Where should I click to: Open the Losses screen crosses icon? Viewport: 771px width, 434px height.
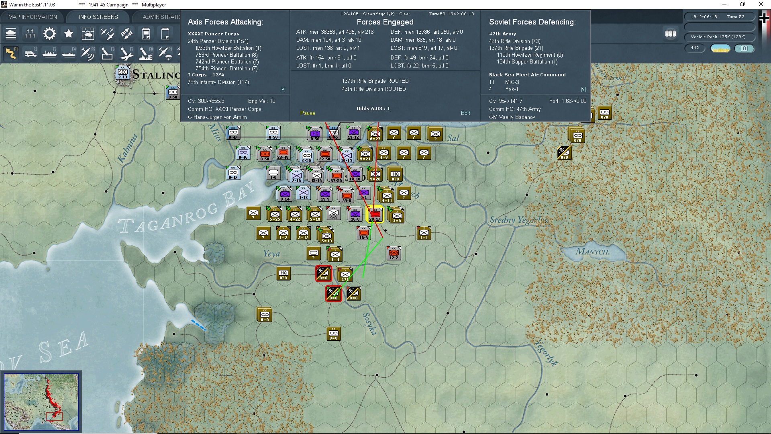[x=30, y=34]
